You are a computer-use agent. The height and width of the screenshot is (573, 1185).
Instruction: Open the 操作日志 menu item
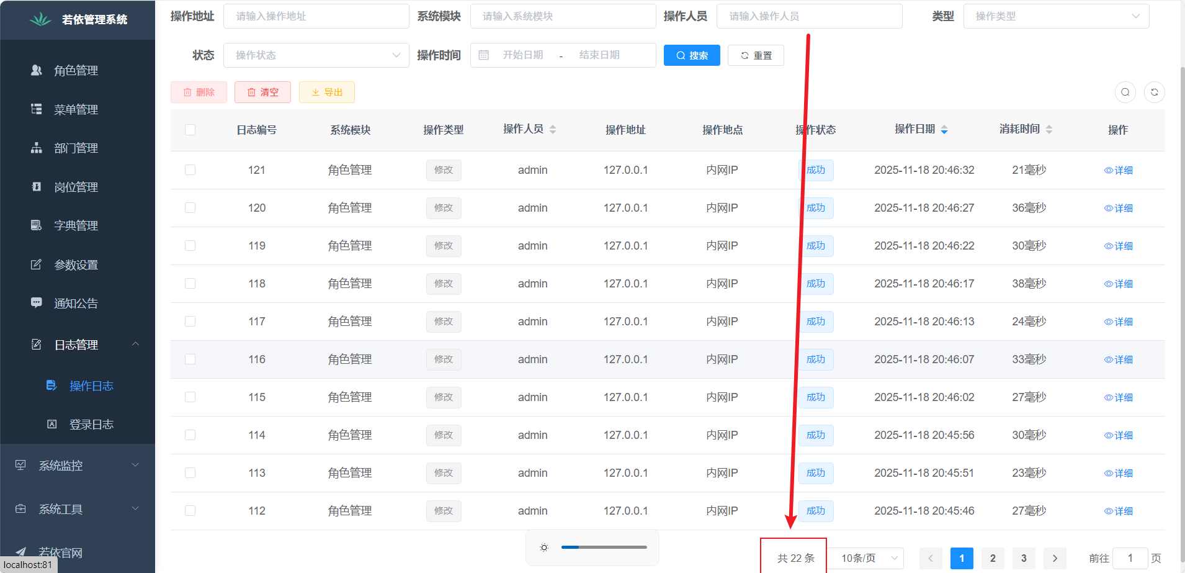pos(78,386)
